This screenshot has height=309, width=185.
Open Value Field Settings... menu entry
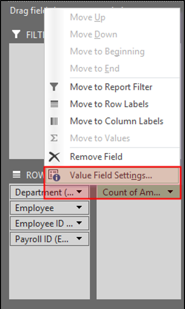112,176
